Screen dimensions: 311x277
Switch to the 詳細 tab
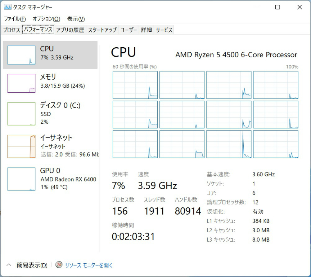[146, 30]
